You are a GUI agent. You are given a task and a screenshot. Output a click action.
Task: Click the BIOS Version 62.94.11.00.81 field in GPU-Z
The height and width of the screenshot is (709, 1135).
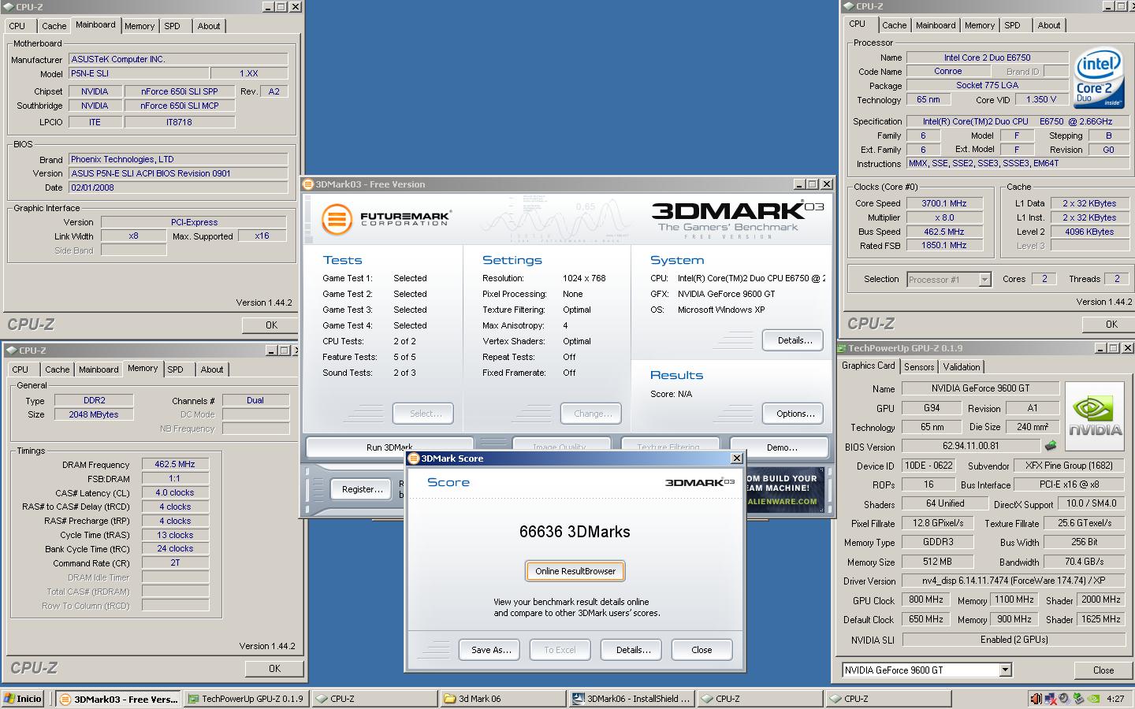click(970, 447)
